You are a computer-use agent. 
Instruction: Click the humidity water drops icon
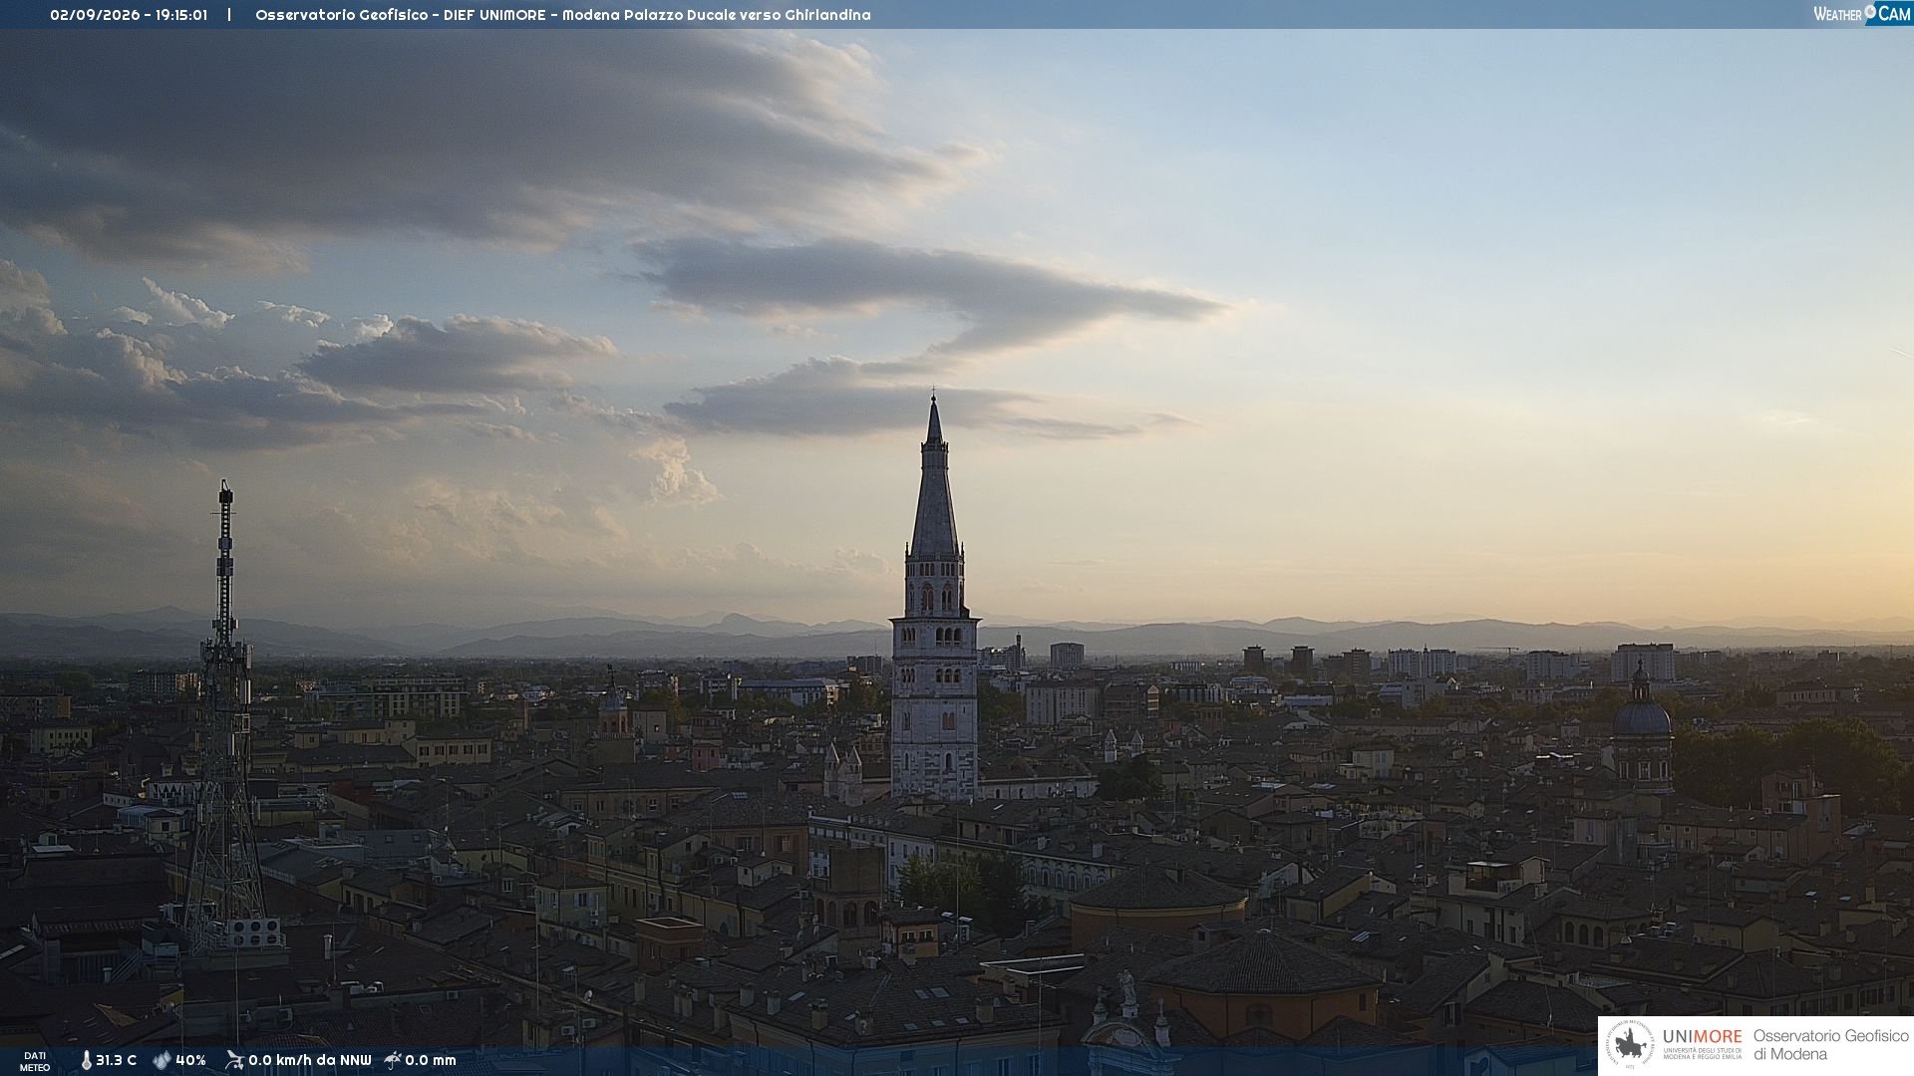pyautogui.click(x=161, y=1061)
